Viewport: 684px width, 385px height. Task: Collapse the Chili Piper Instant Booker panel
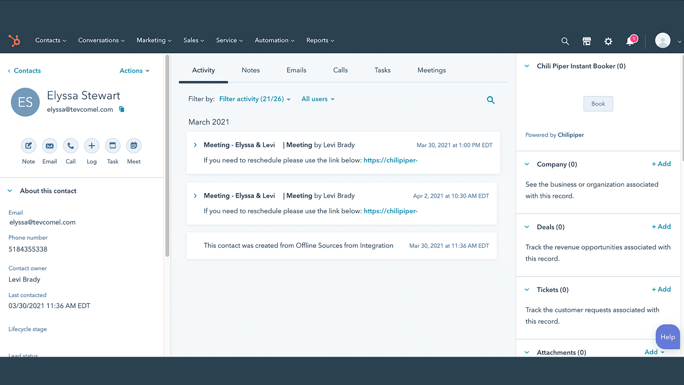click(x=527, y=66)
